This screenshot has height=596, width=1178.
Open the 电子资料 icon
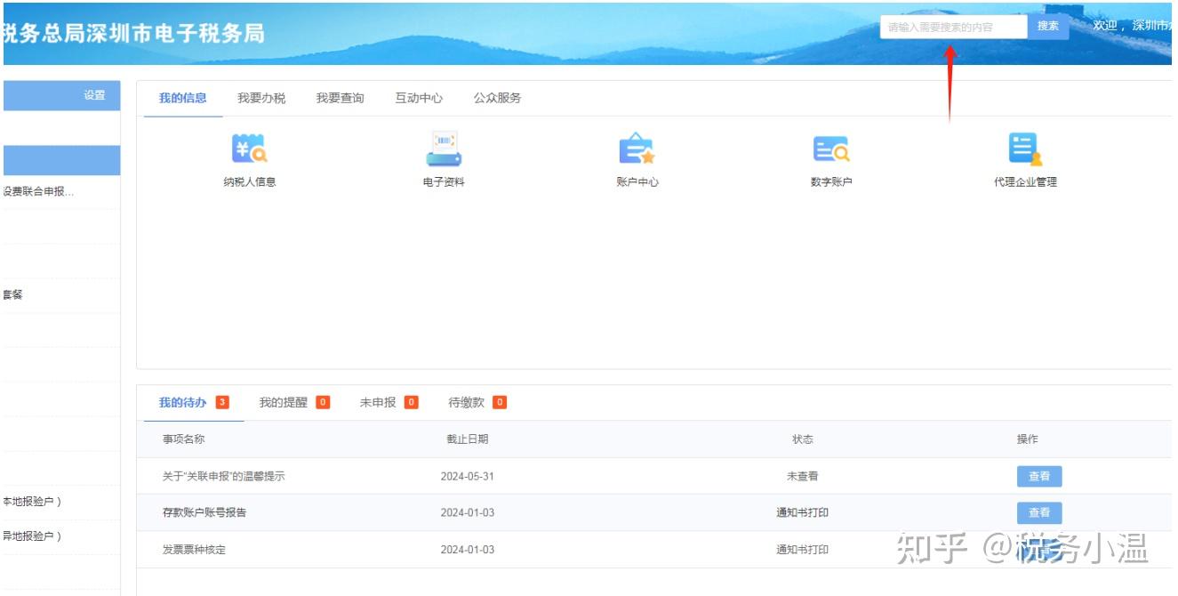pos(444,149)
